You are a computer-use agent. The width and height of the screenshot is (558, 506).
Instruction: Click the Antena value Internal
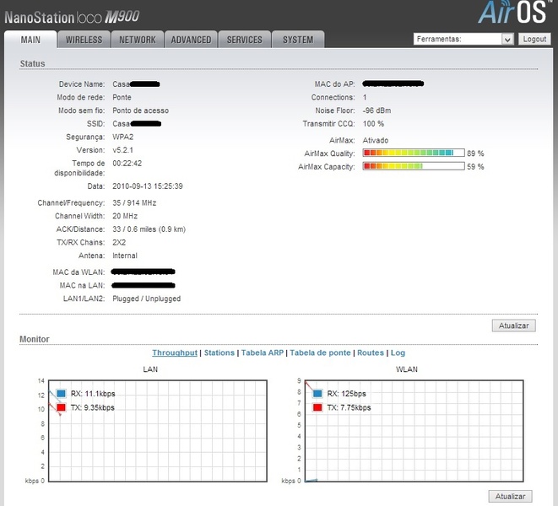tap(125, 256)
